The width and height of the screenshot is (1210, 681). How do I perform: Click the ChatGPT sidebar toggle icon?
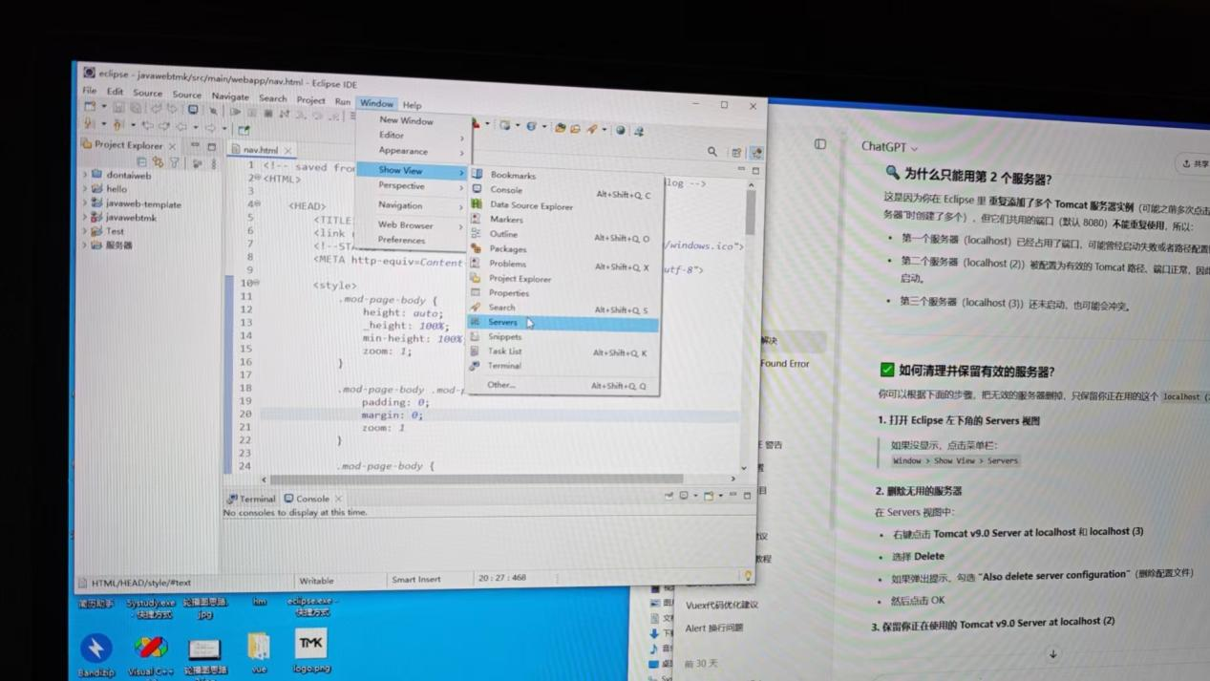[x=819, y=144]
